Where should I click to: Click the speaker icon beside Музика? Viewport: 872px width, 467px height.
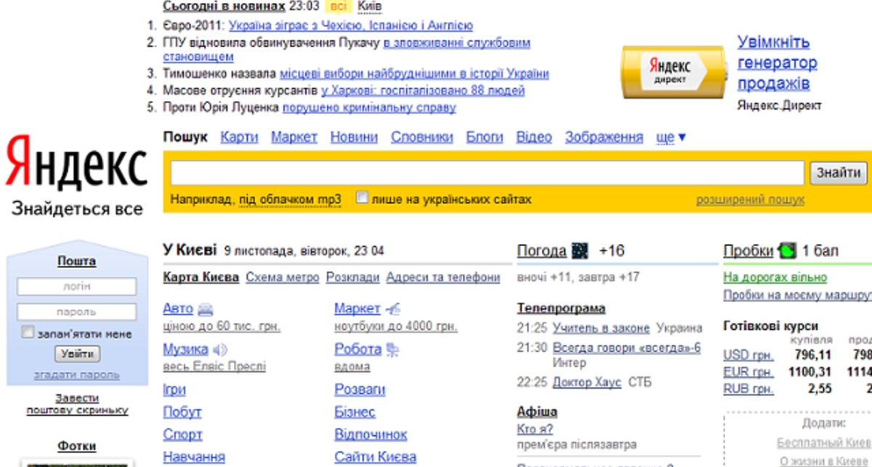220,350
